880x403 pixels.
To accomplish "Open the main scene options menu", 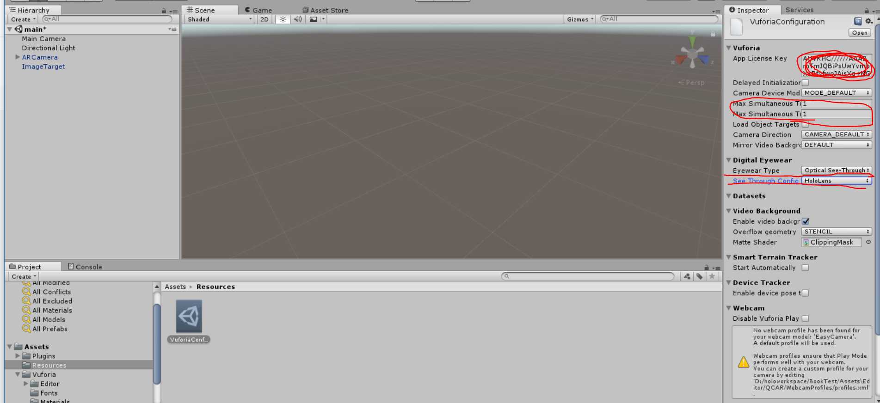I will coord(173,29).
